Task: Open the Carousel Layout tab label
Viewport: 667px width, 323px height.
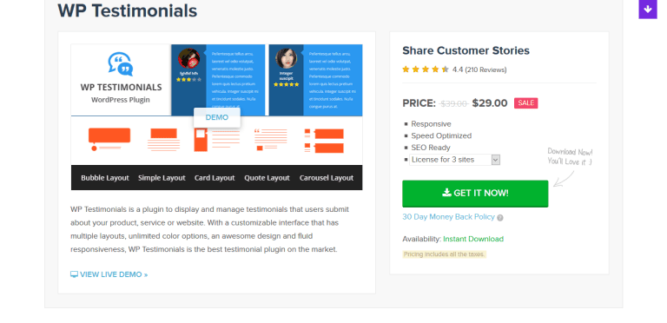Action: pyautogui.click(x=327, y=178)
